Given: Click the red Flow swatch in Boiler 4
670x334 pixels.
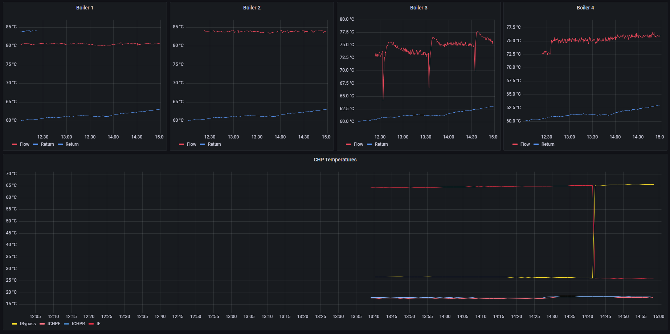Looking at the screenshot, I should [x=515, y=144].
